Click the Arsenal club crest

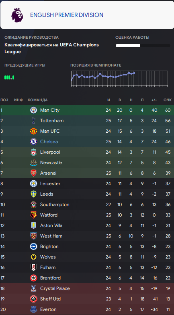33,173
